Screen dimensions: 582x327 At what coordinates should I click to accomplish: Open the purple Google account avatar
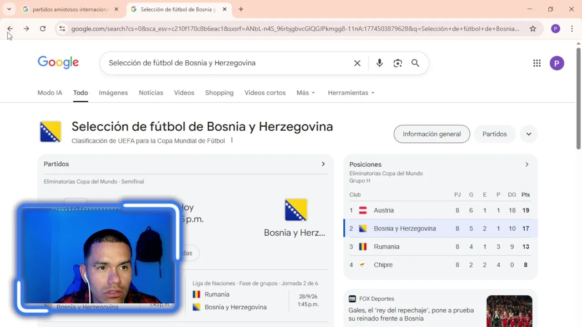[x=557, y=63]
